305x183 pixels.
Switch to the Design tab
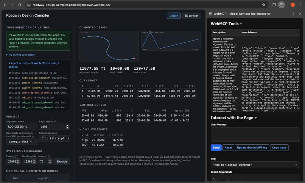point(174,16)
